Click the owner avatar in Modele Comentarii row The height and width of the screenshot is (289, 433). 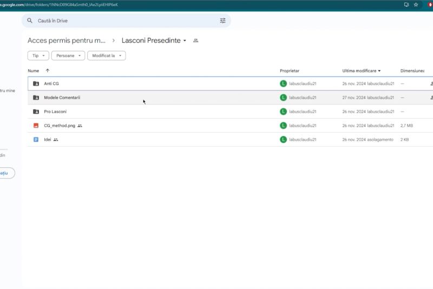tap(283, 97)
